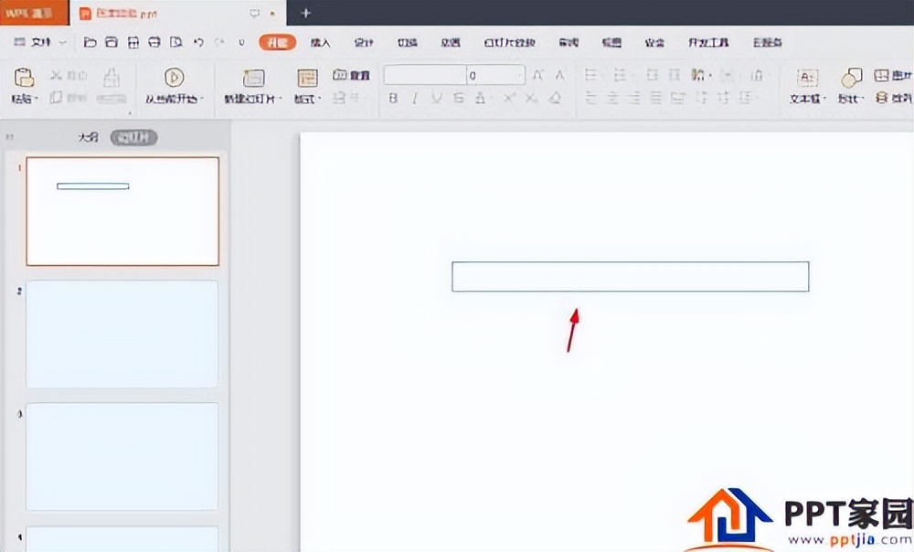914x552 pixels.
Task: Center align text
Action: click(x=612, y=98)
